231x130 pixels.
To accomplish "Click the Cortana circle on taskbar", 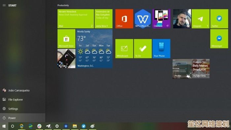I will [x=13, y=126].
